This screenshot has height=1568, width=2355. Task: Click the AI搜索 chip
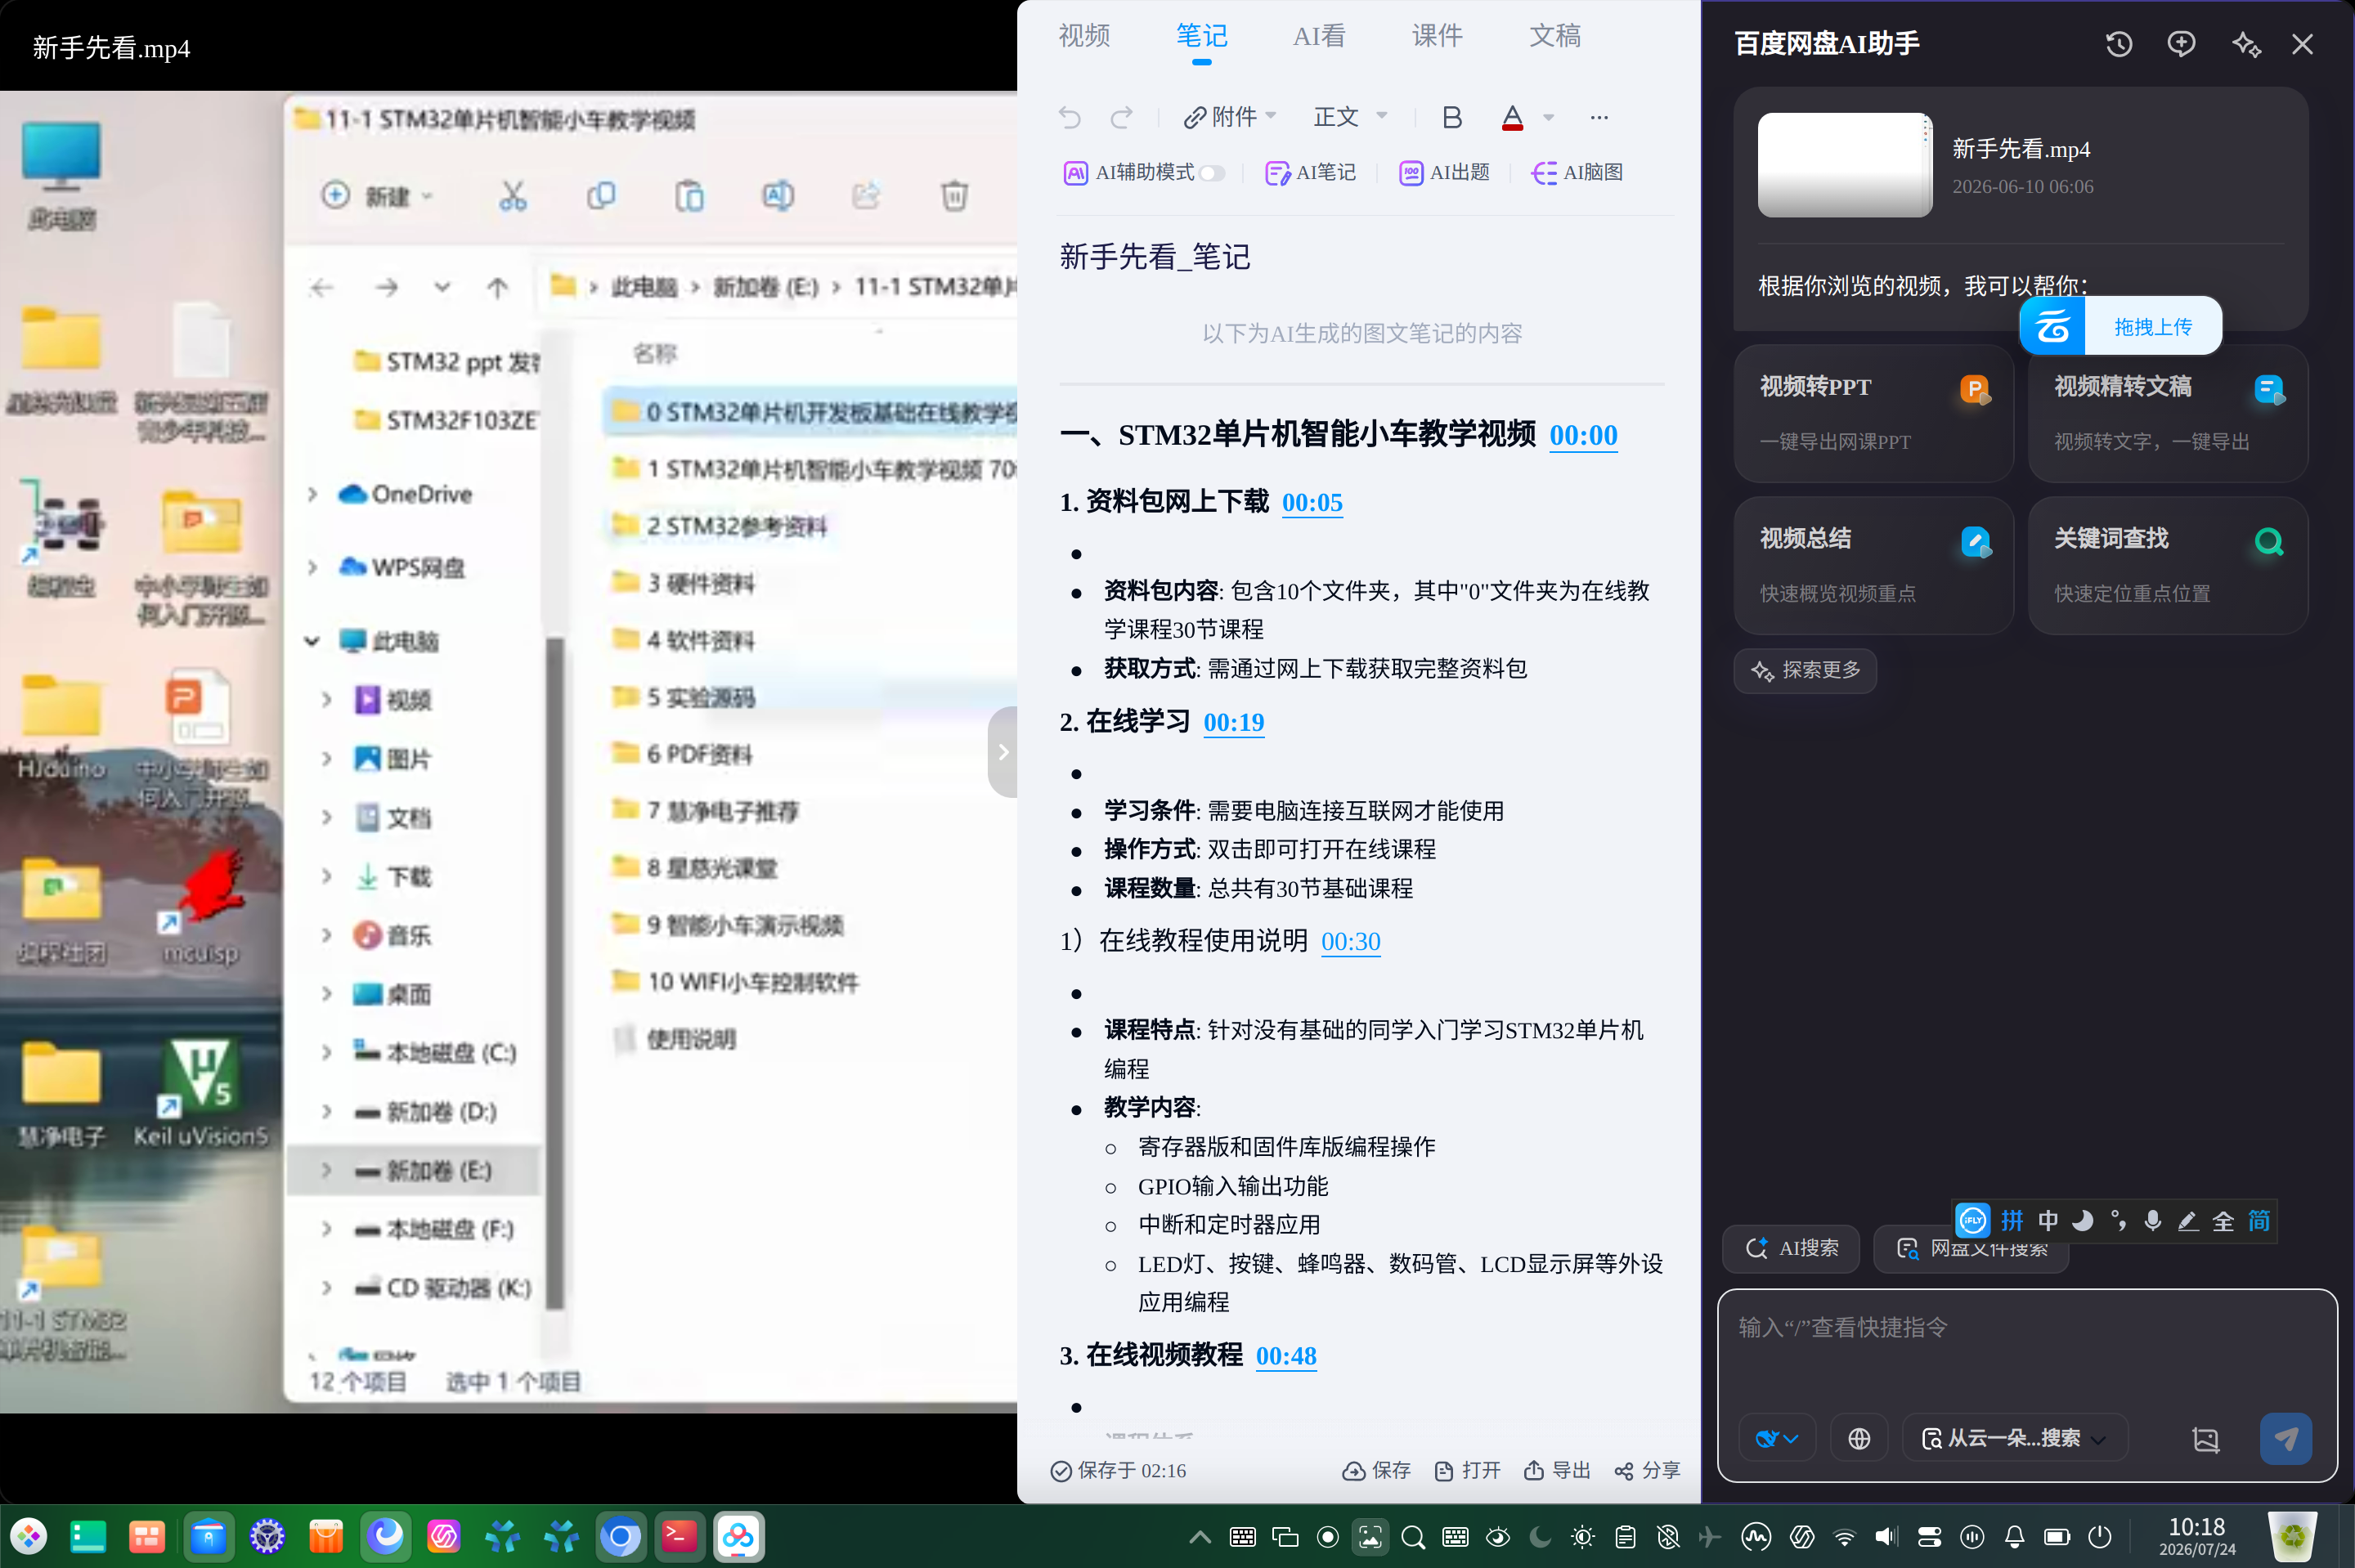point(1791,1248)
